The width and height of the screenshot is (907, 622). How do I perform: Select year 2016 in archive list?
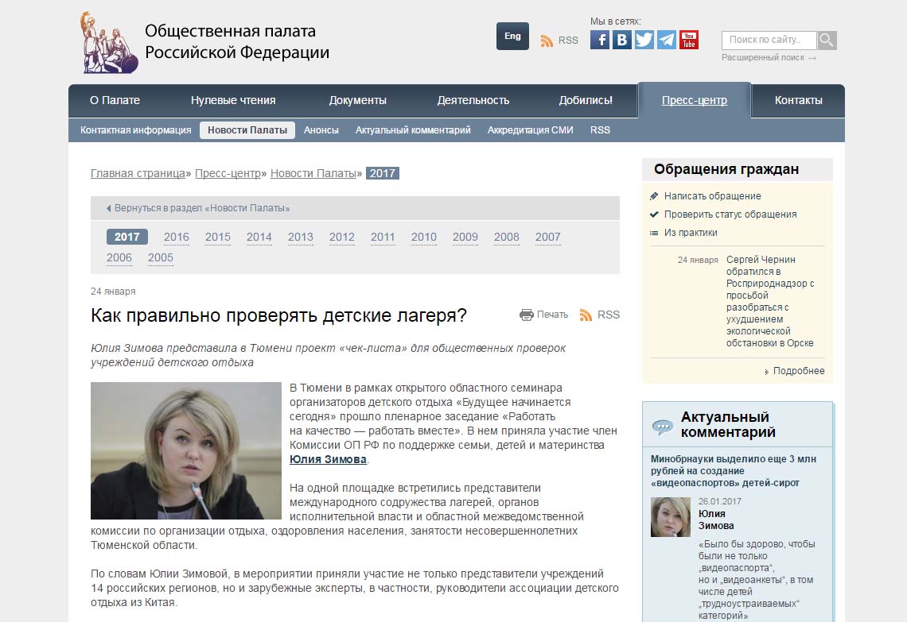coord(177,237)
